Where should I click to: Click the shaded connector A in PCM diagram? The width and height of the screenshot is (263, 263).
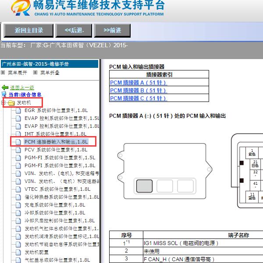pos(144,186)
